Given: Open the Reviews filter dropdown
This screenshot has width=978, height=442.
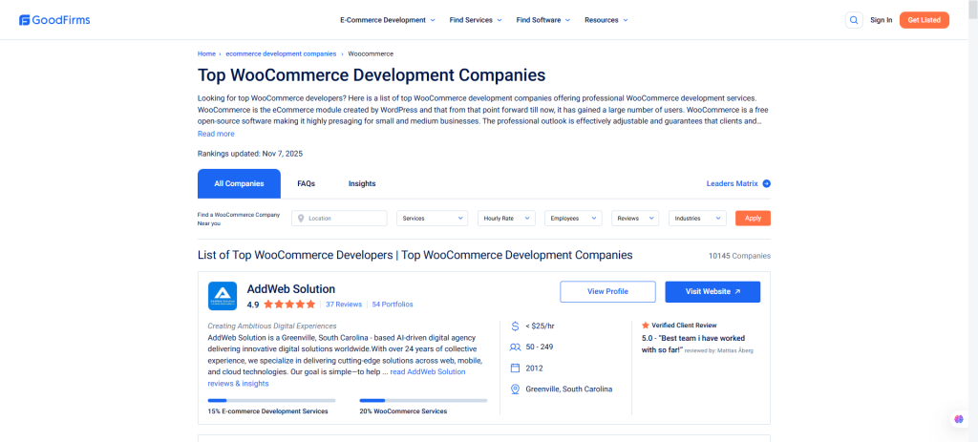Looking at the screenshot, I should coord(635,219).
